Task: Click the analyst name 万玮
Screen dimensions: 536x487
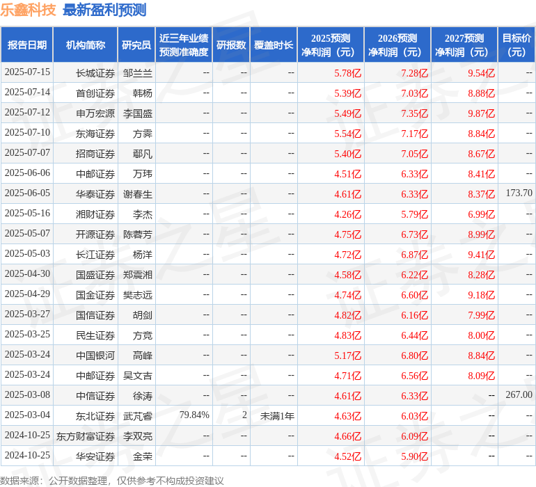Action: (x=143, y=174)
